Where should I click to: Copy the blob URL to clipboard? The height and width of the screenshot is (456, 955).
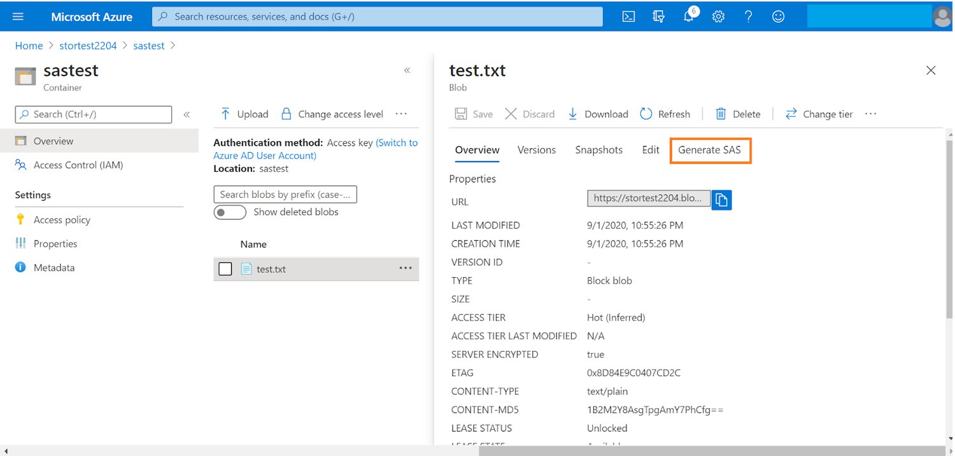coord(721,200)
